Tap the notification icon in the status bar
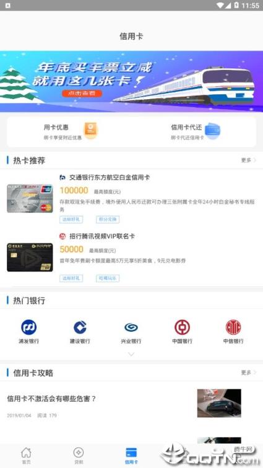The image size is (263, 468). [8, 6]
